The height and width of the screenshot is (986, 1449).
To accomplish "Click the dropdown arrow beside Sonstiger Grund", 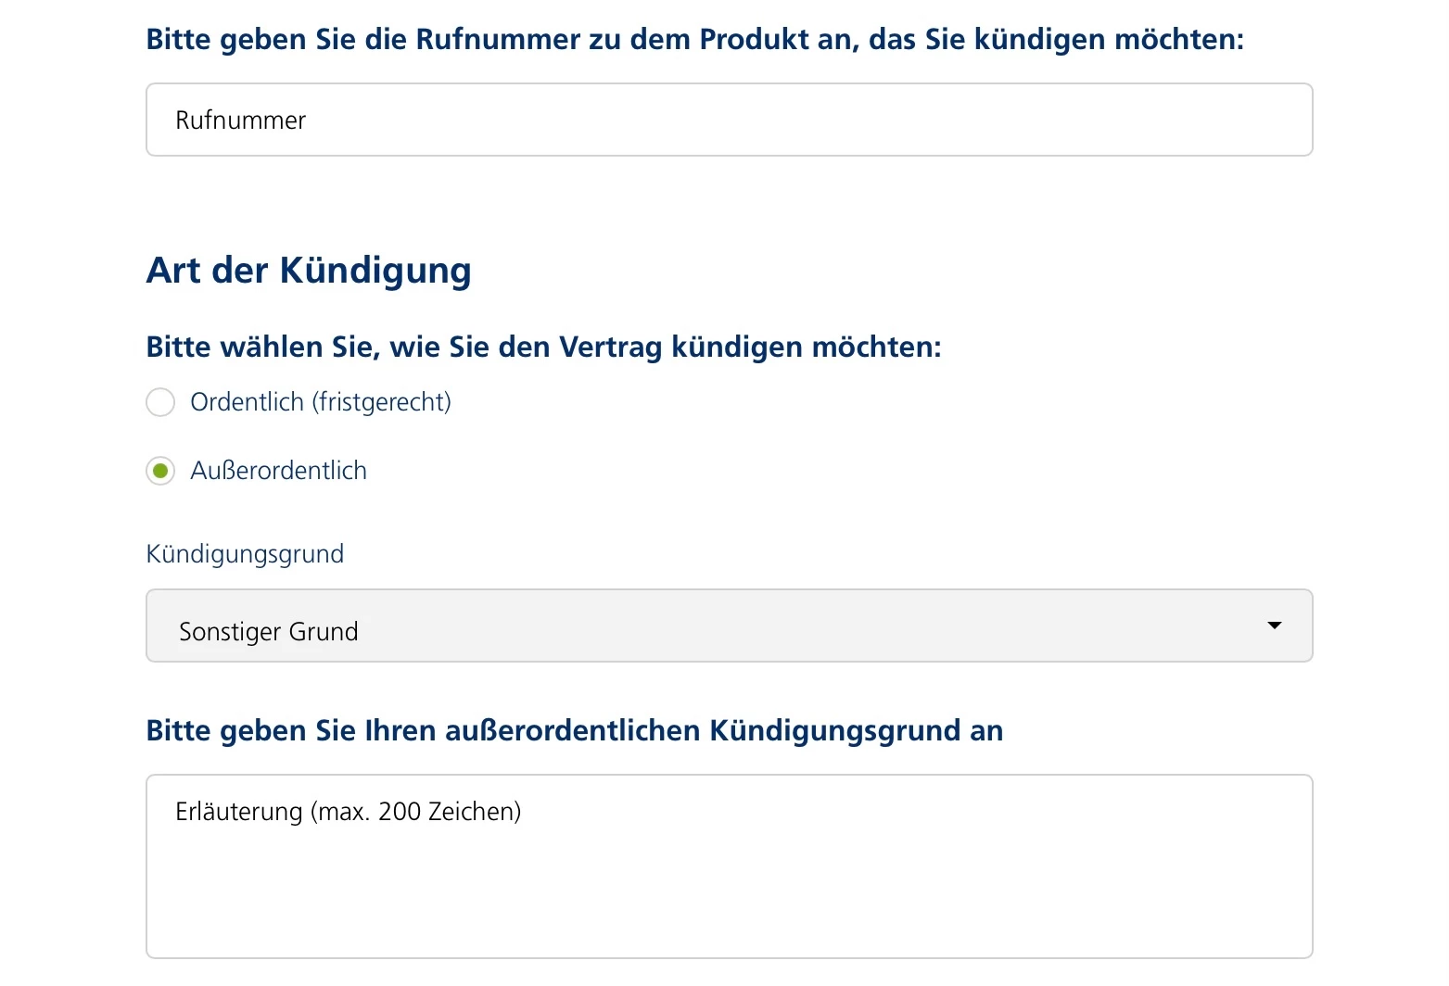I will 1275,626.
